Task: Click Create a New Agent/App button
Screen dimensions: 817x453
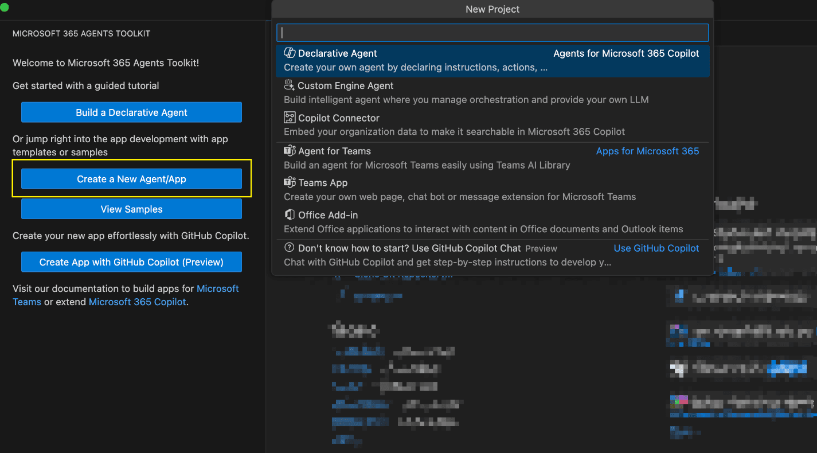Action: click(x=131, y=179)
